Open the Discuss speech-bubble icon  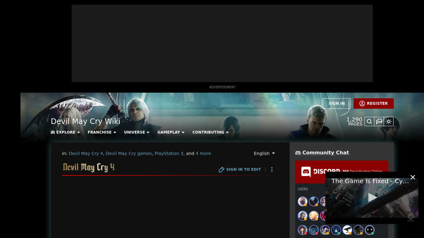click(379, 122)
